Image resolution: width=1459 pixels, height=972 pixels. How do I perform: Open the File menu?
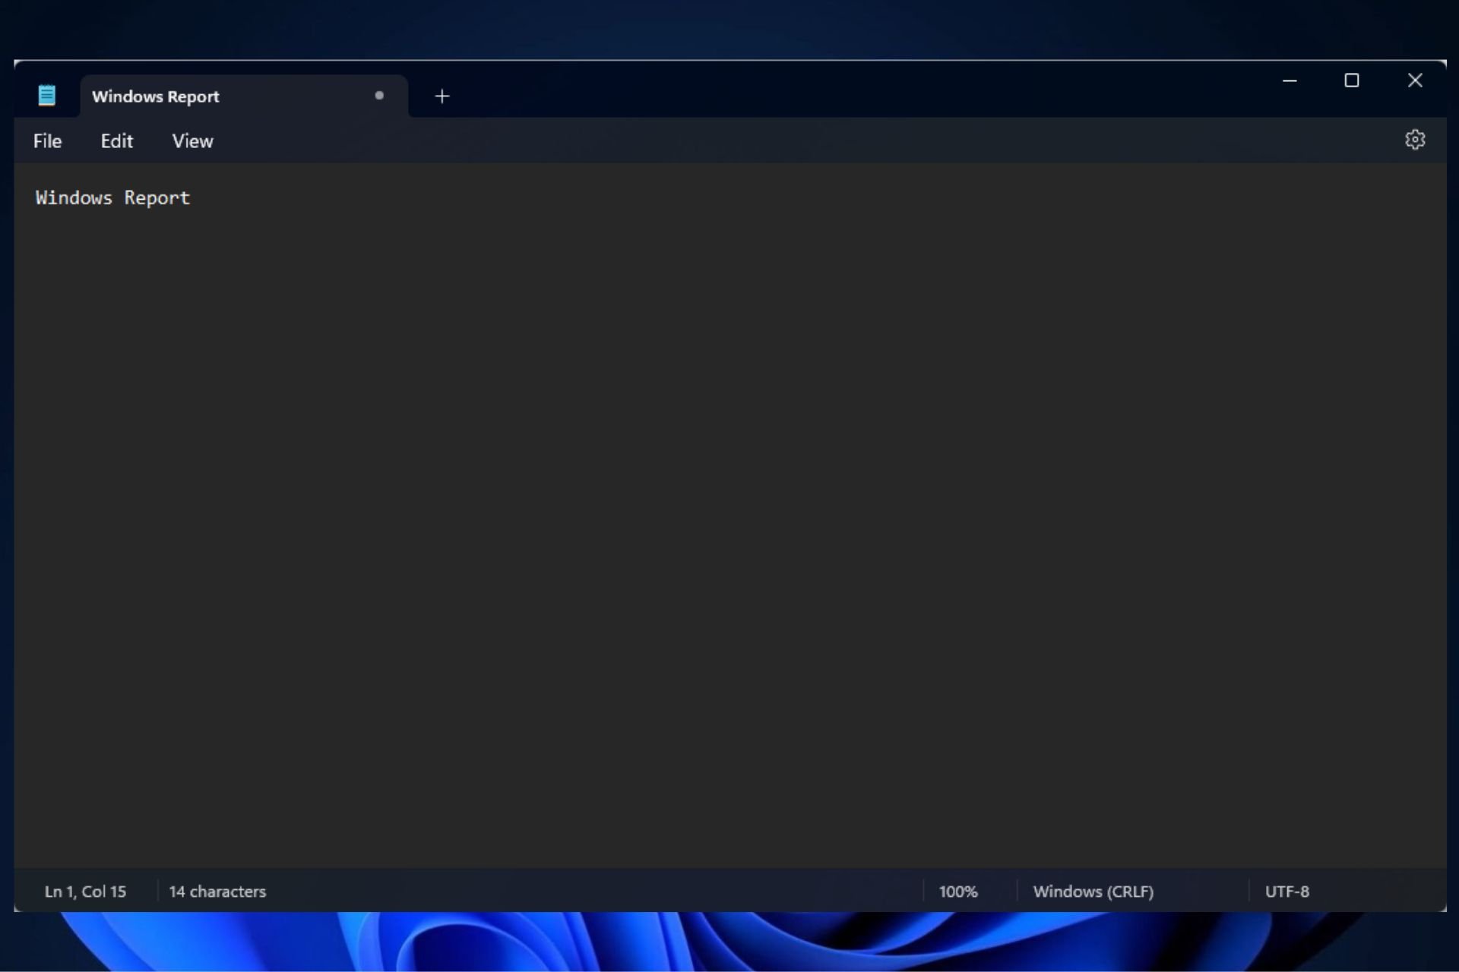[x=46, y=141]
